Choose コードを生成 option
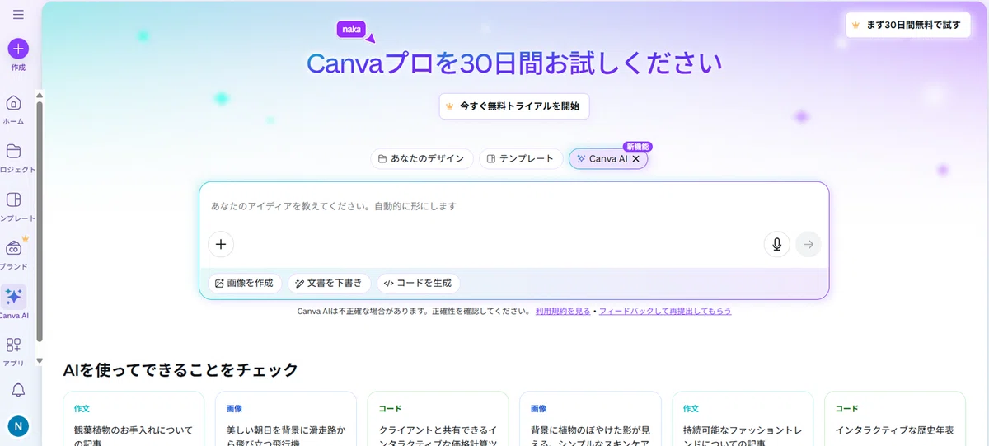 419,283
